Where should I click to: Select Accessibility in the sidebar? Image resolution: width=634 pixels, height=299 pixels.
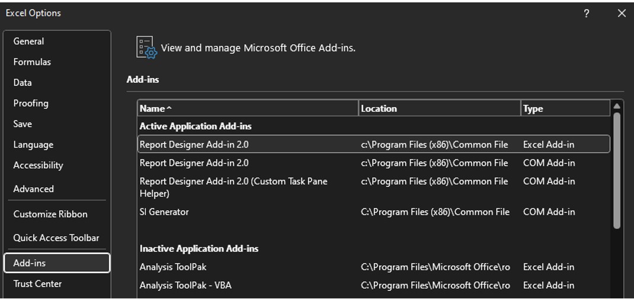click(57, 165)
